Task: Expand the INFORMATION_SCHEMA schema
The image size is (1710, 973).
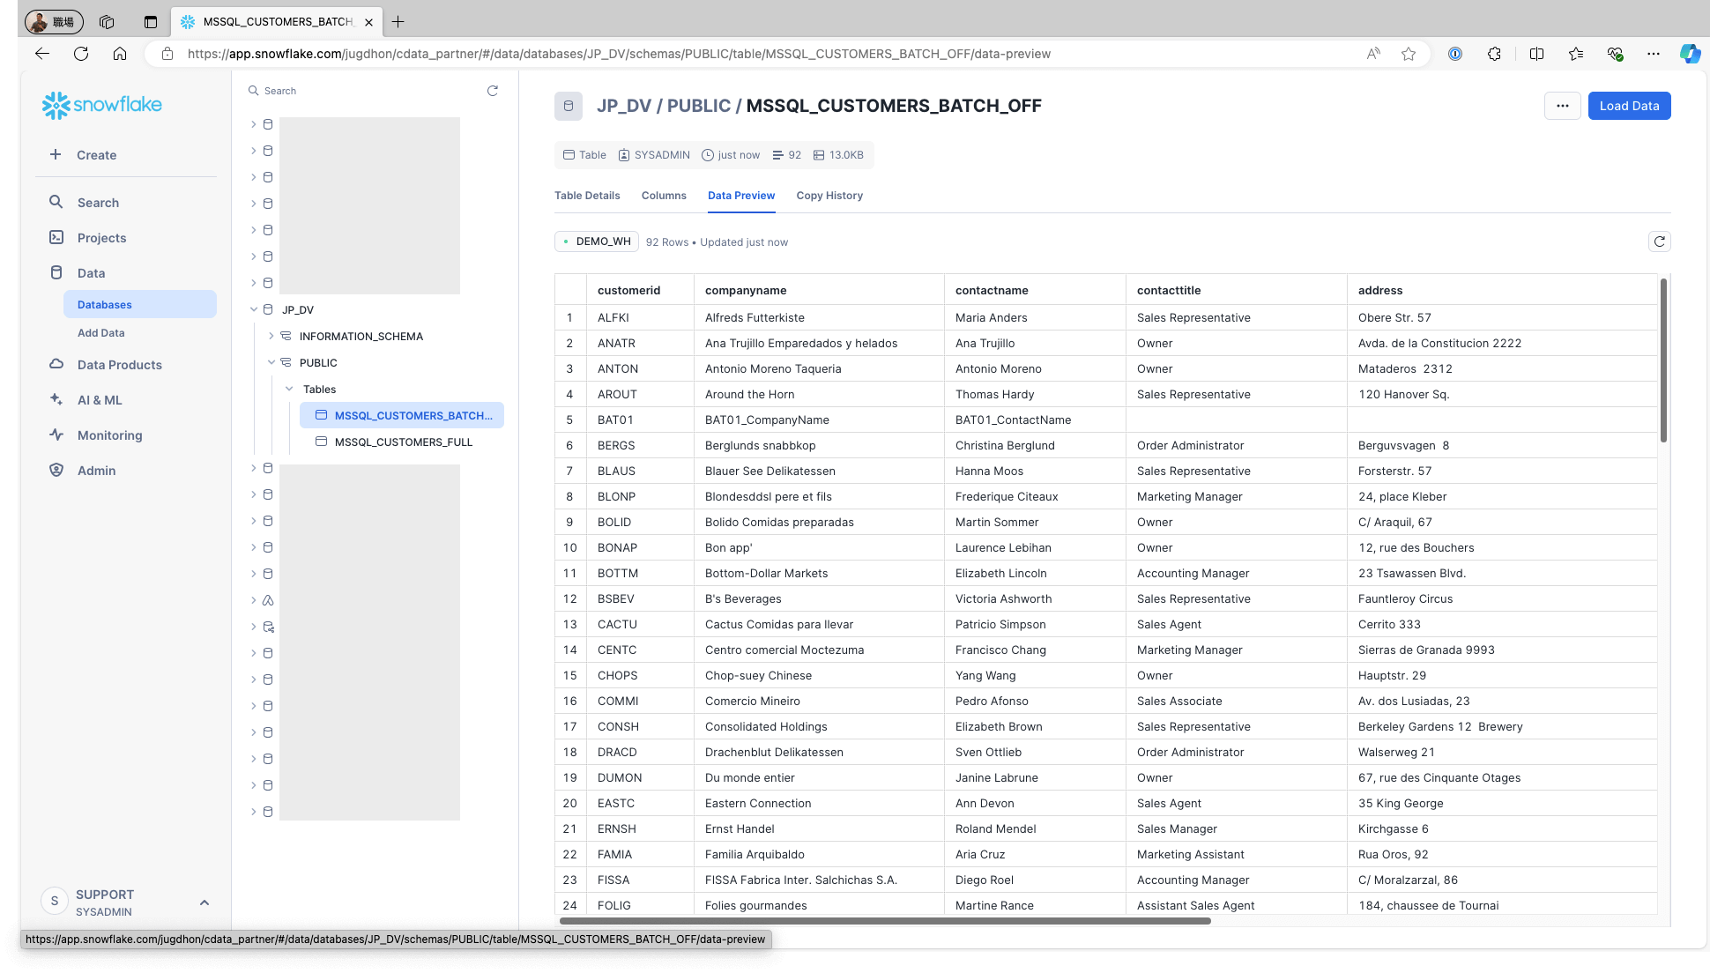Action: click(x=271, y=336)
